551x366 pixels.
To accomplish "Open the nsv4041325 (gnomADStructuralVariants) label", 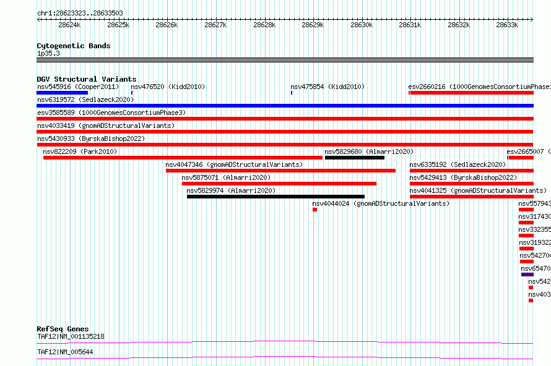I will (478, 190).
